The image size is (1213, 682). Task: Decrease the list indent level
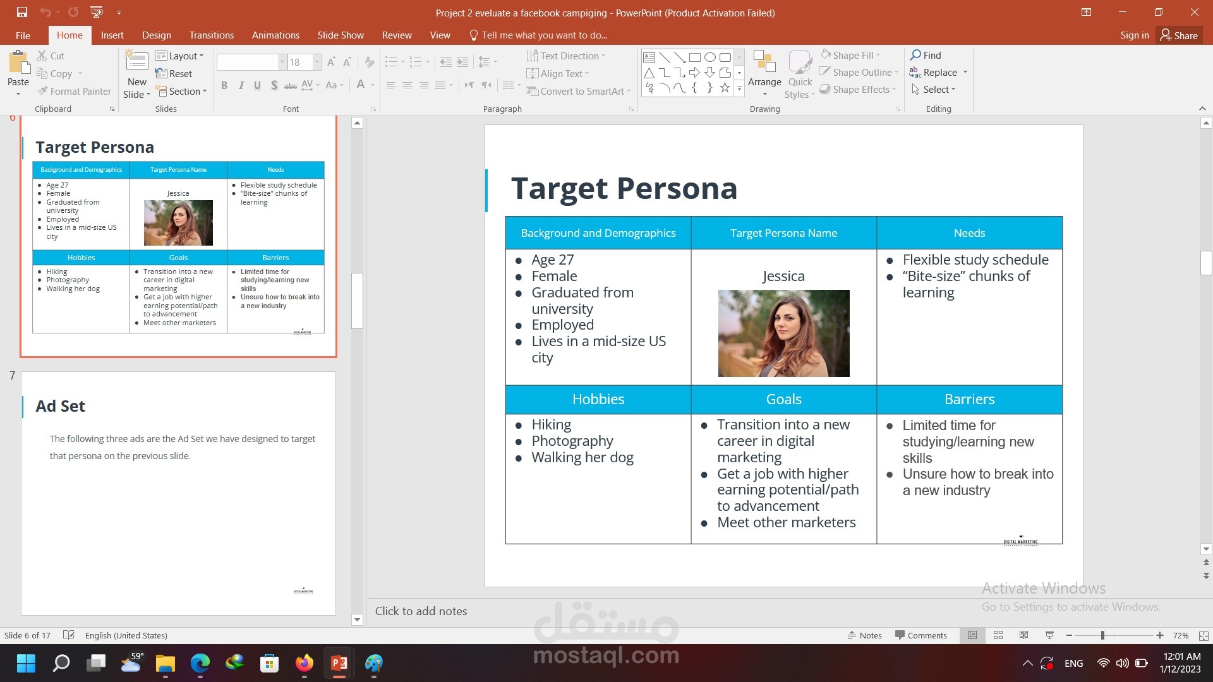446,62
